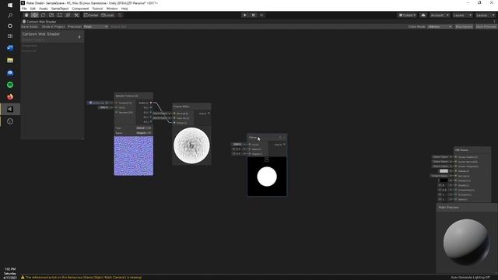Click the PBR Master Albedo color swatch
This screenshot has width=498, height=280.
[444, 171]
